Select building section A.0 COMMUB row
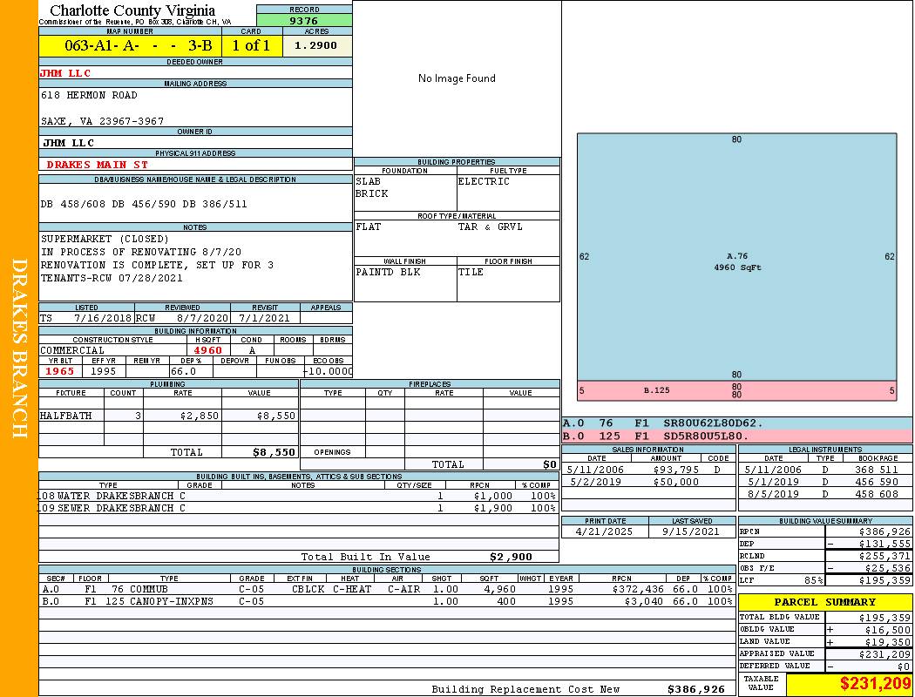The width and height of the screenshot is (915, 697). [x=383, y=589]
